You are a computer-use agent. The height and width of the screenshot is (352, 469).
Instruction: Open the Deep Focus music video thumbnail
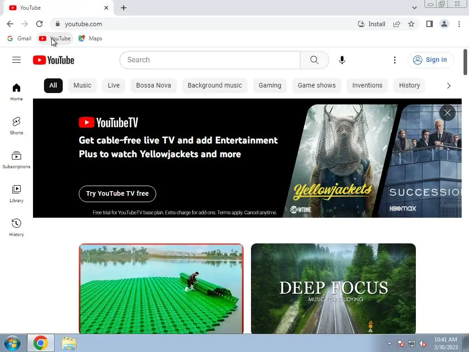tap(333, 289)
